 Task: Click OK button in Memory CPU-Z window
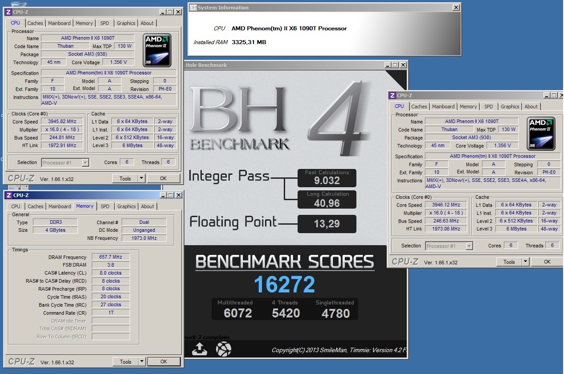click(163, 362)
